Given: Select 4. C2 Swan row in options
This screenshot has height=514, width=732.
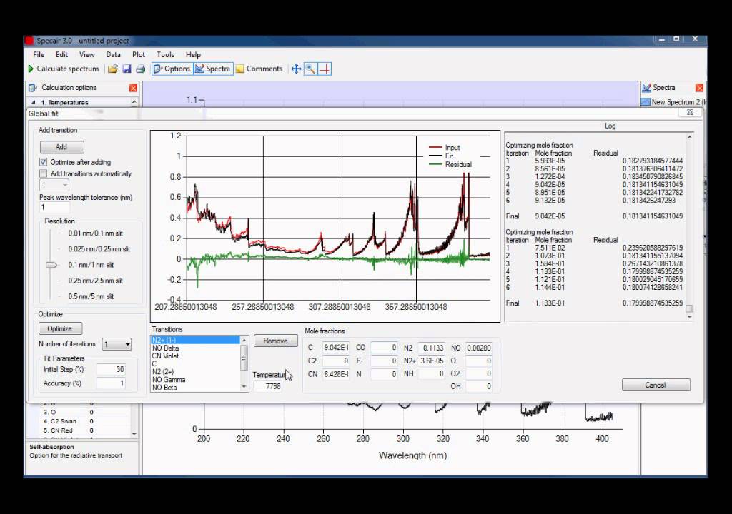Looking at the screenshot, I should coord(79,421).
